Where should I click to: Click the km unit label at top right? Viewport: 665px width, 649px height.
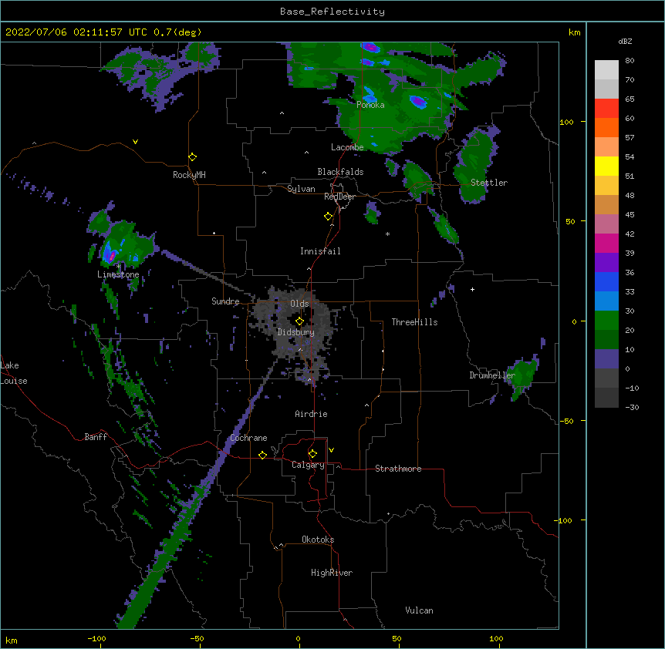[x=574, y=32]
